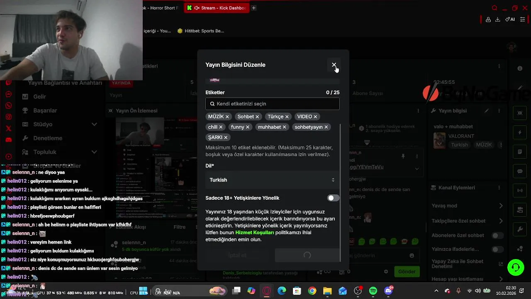
Task: Open the Denetleme sidebar item
Action: pos(48,138)
